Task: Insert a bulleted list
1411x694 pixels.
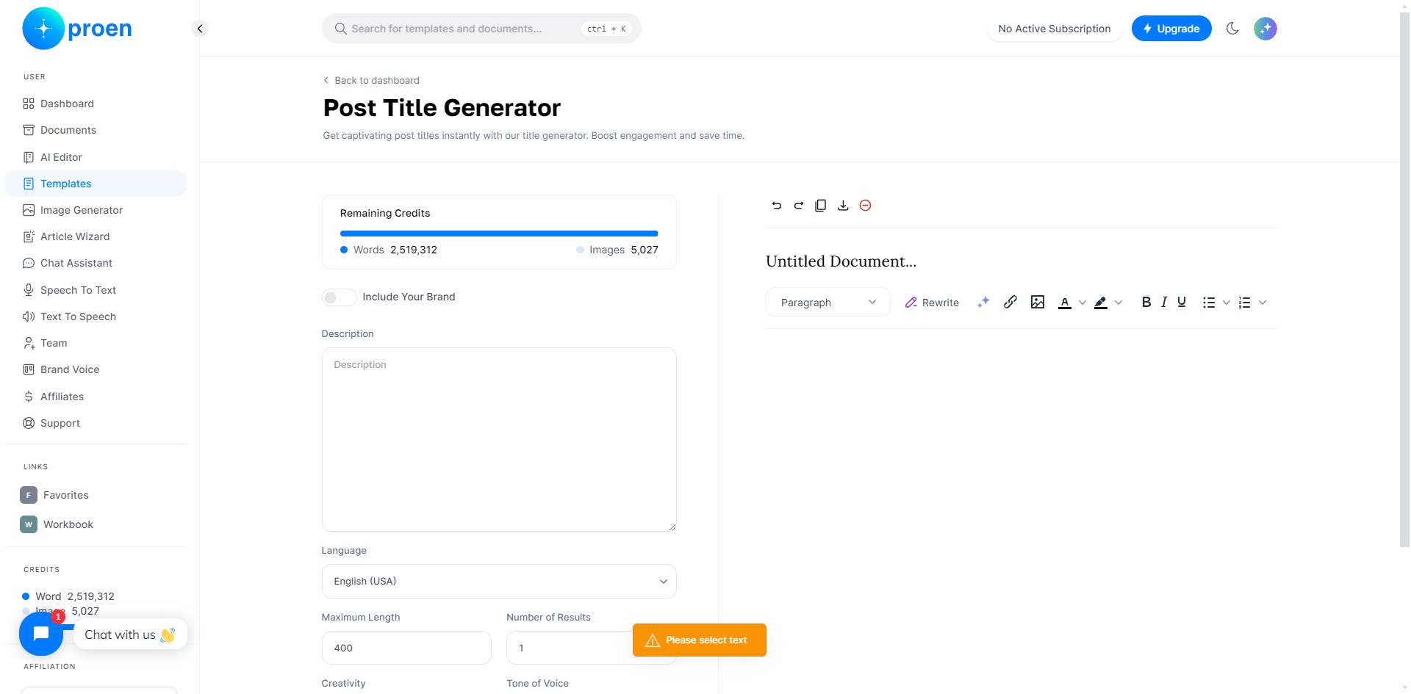Action: tap(1209, 303)
